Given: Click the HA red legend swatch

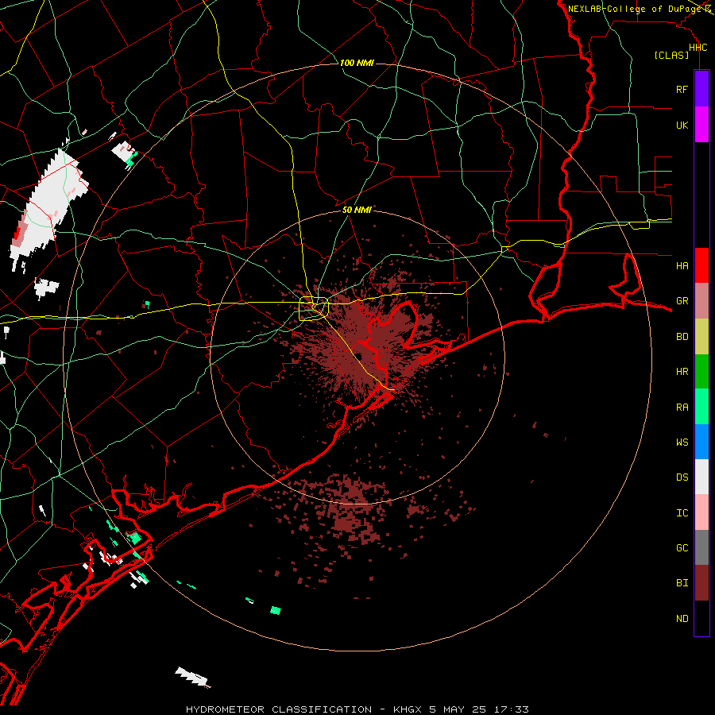Looking at the screenshot, I should [701, 265].
